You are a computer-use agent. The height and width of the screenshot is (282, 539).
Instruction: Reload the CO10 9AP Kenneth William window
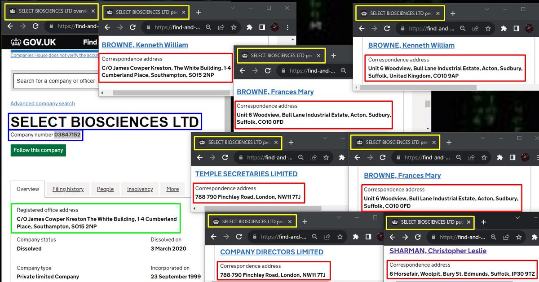tap(387, 28)
